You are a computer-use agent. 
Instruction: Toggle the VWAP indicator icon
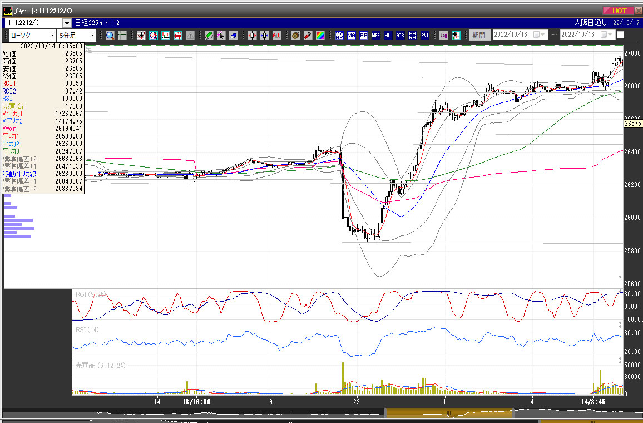339,36
